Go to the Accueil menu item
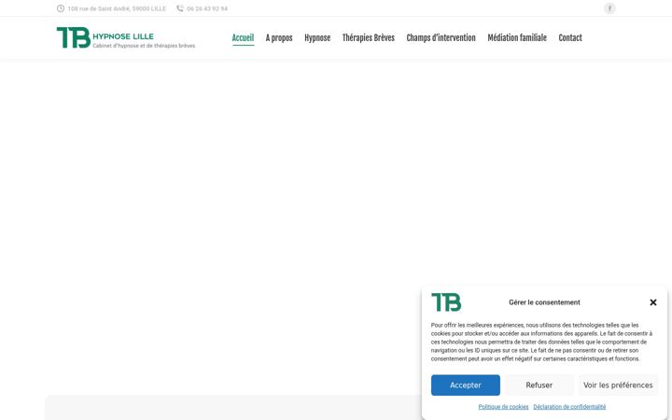Screen dimensions: 672x420 [x=243, y=37]
